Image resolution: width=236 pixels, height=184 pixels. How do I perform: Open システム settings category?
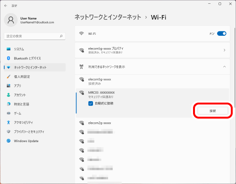(34, 49)
